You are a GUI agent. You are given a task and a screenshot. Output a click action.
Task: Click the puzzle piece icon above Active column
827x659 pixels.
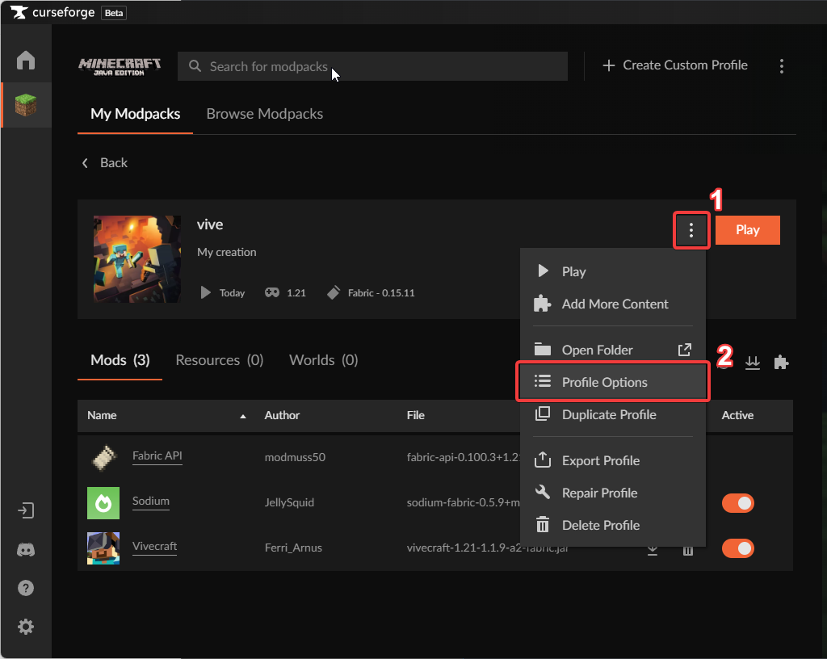[781, 362]
